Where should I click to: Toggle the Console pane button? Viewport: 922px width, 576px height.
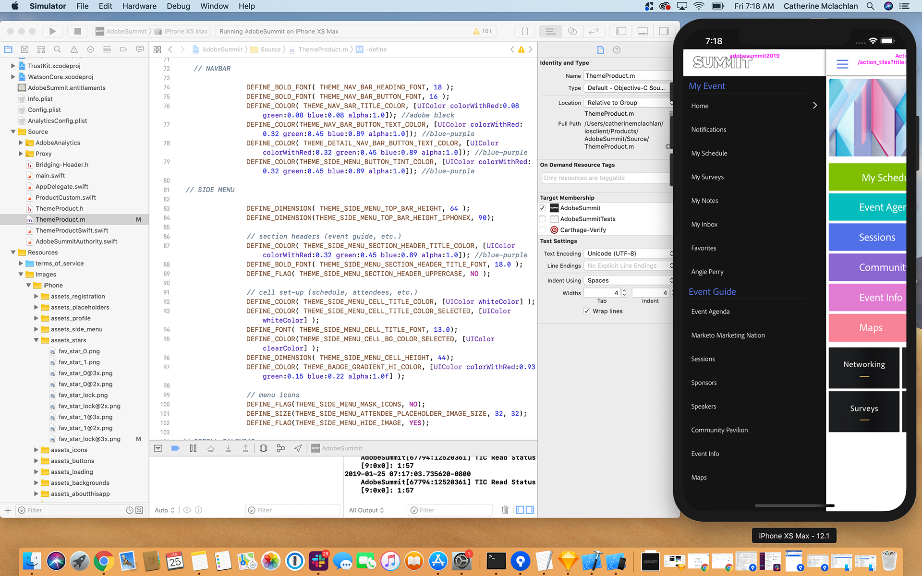click(530, 510)
